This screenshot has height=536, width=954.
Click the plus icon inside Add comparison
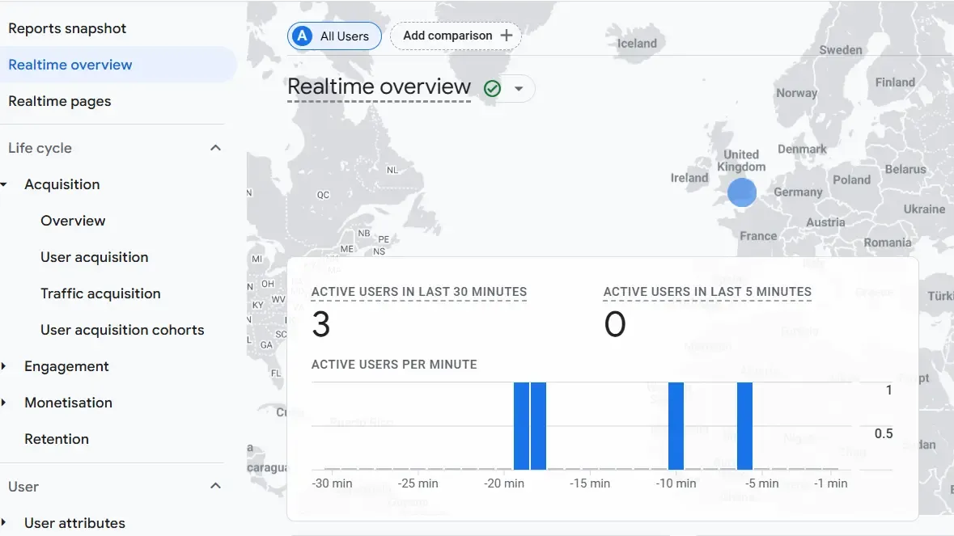507,36
